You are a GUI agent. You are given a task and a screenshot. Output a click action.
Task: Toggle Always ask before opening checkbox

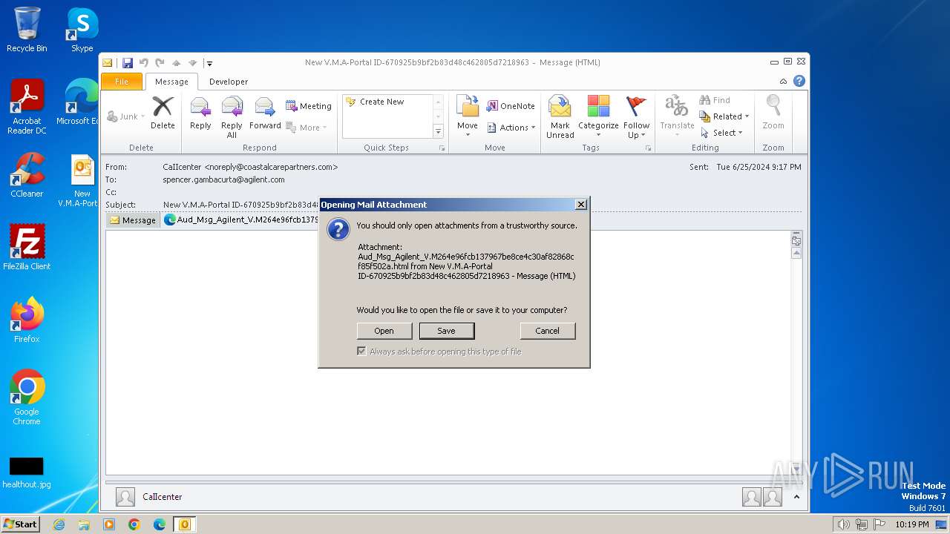coord(361,352)
